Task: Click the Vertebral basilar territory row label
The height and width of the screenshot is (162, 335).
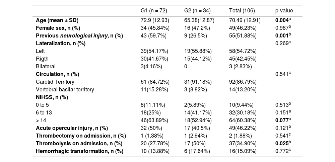Action: click(x=65, y=89)
